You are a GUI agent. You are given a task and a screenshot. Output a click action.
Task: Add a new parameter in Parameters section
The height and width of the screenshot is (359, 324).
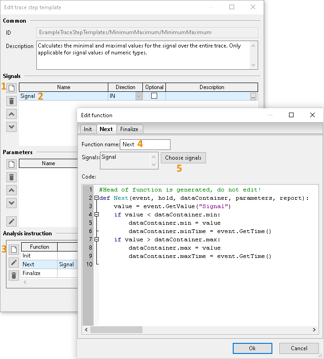(x=12, y=164)
